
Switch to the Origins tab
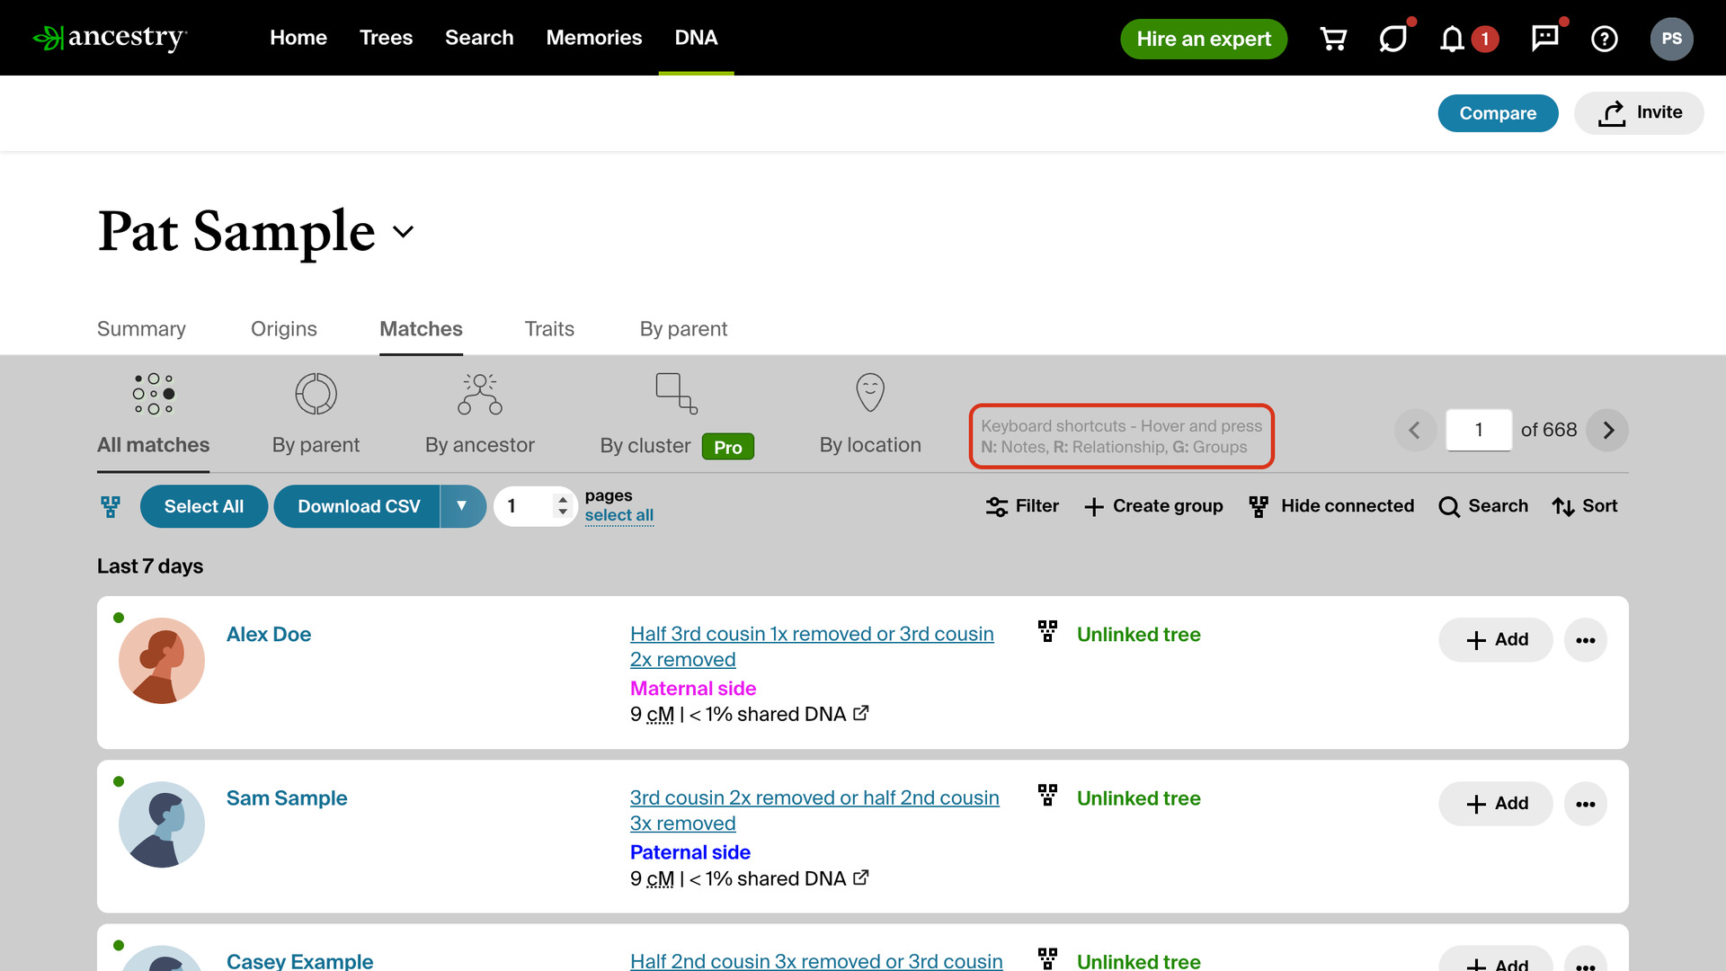point(284,329)
